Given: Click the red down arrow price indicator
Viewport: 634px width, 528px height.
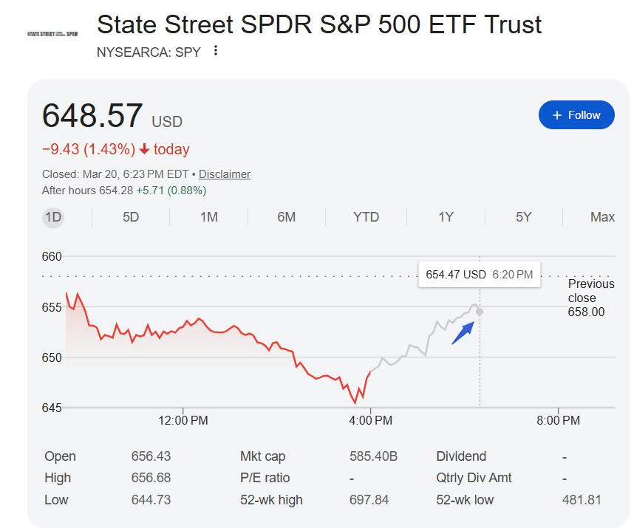Looking at the screenshot, I should (x=144, y=150).
